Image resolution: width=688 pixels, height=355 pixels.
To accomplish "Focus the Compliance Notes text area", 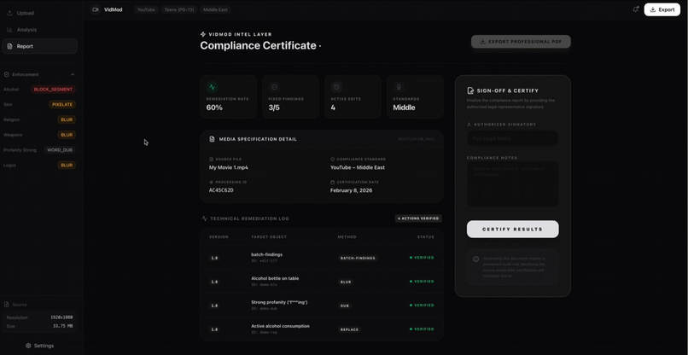I will pyautogui.click(x=512, y=184).
